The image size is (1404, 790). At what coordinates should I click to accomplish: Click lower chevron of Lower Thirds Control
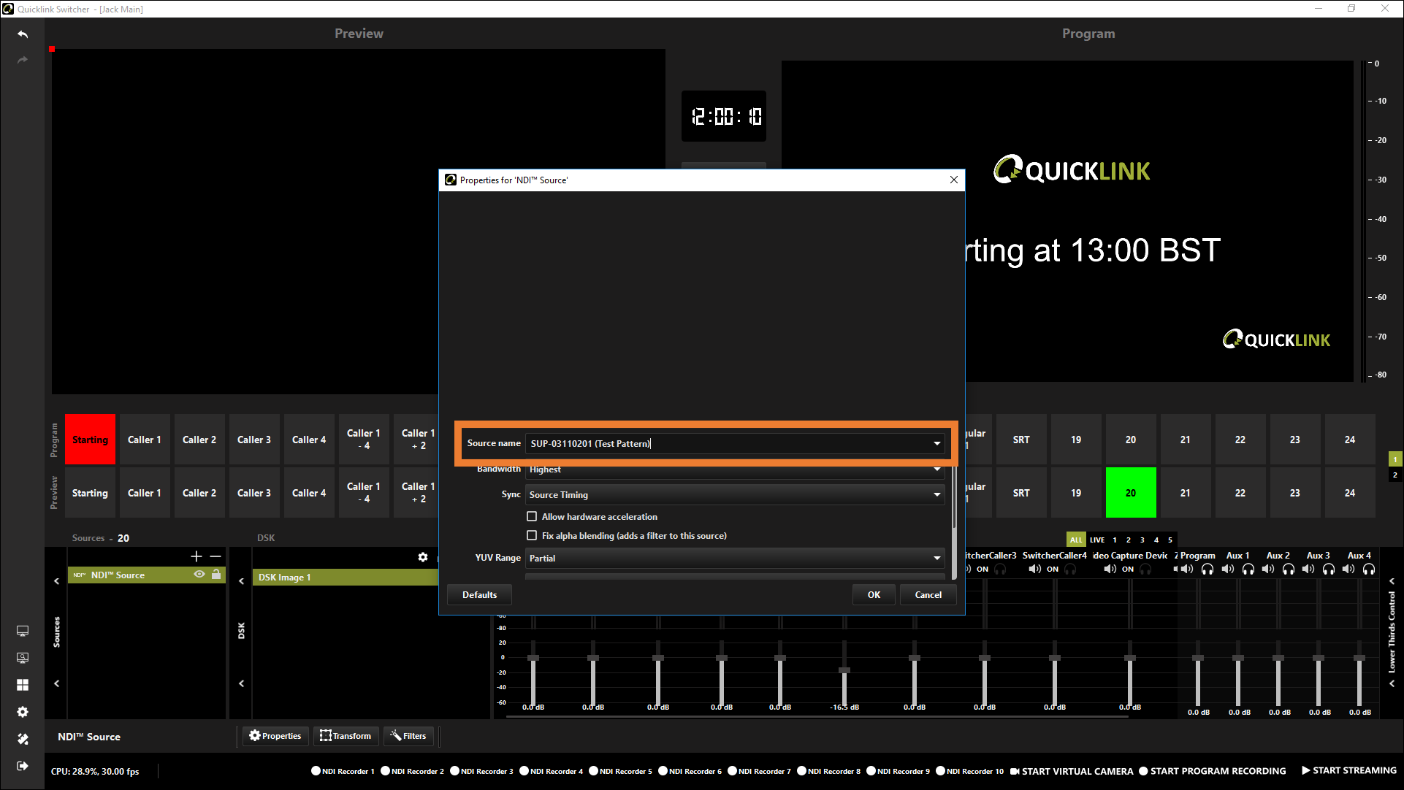1392,683
